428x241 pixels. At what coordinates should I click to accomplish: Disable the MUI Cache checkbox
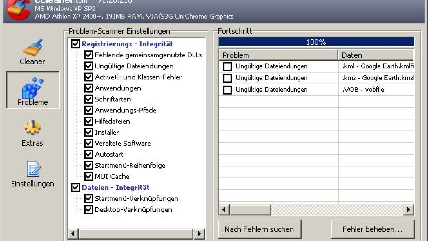pyautogui.click(x=89, y=176)
